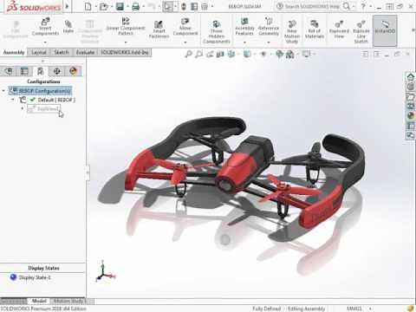Image resolution: width=416 pixels, height=312 pixels.
Task: Open FeatureManager design tree tab
Action: coord(9,71)
